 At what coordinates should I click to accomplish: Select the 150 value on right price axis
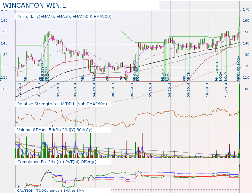[246, 32]
